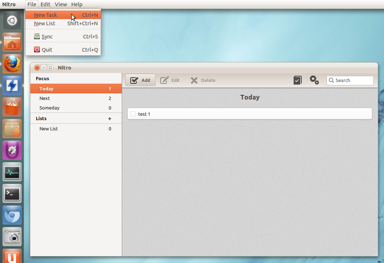Click the red Quit power icon
Image resolution: width=384 pixels, height=263 pixels.
point(37,49)
